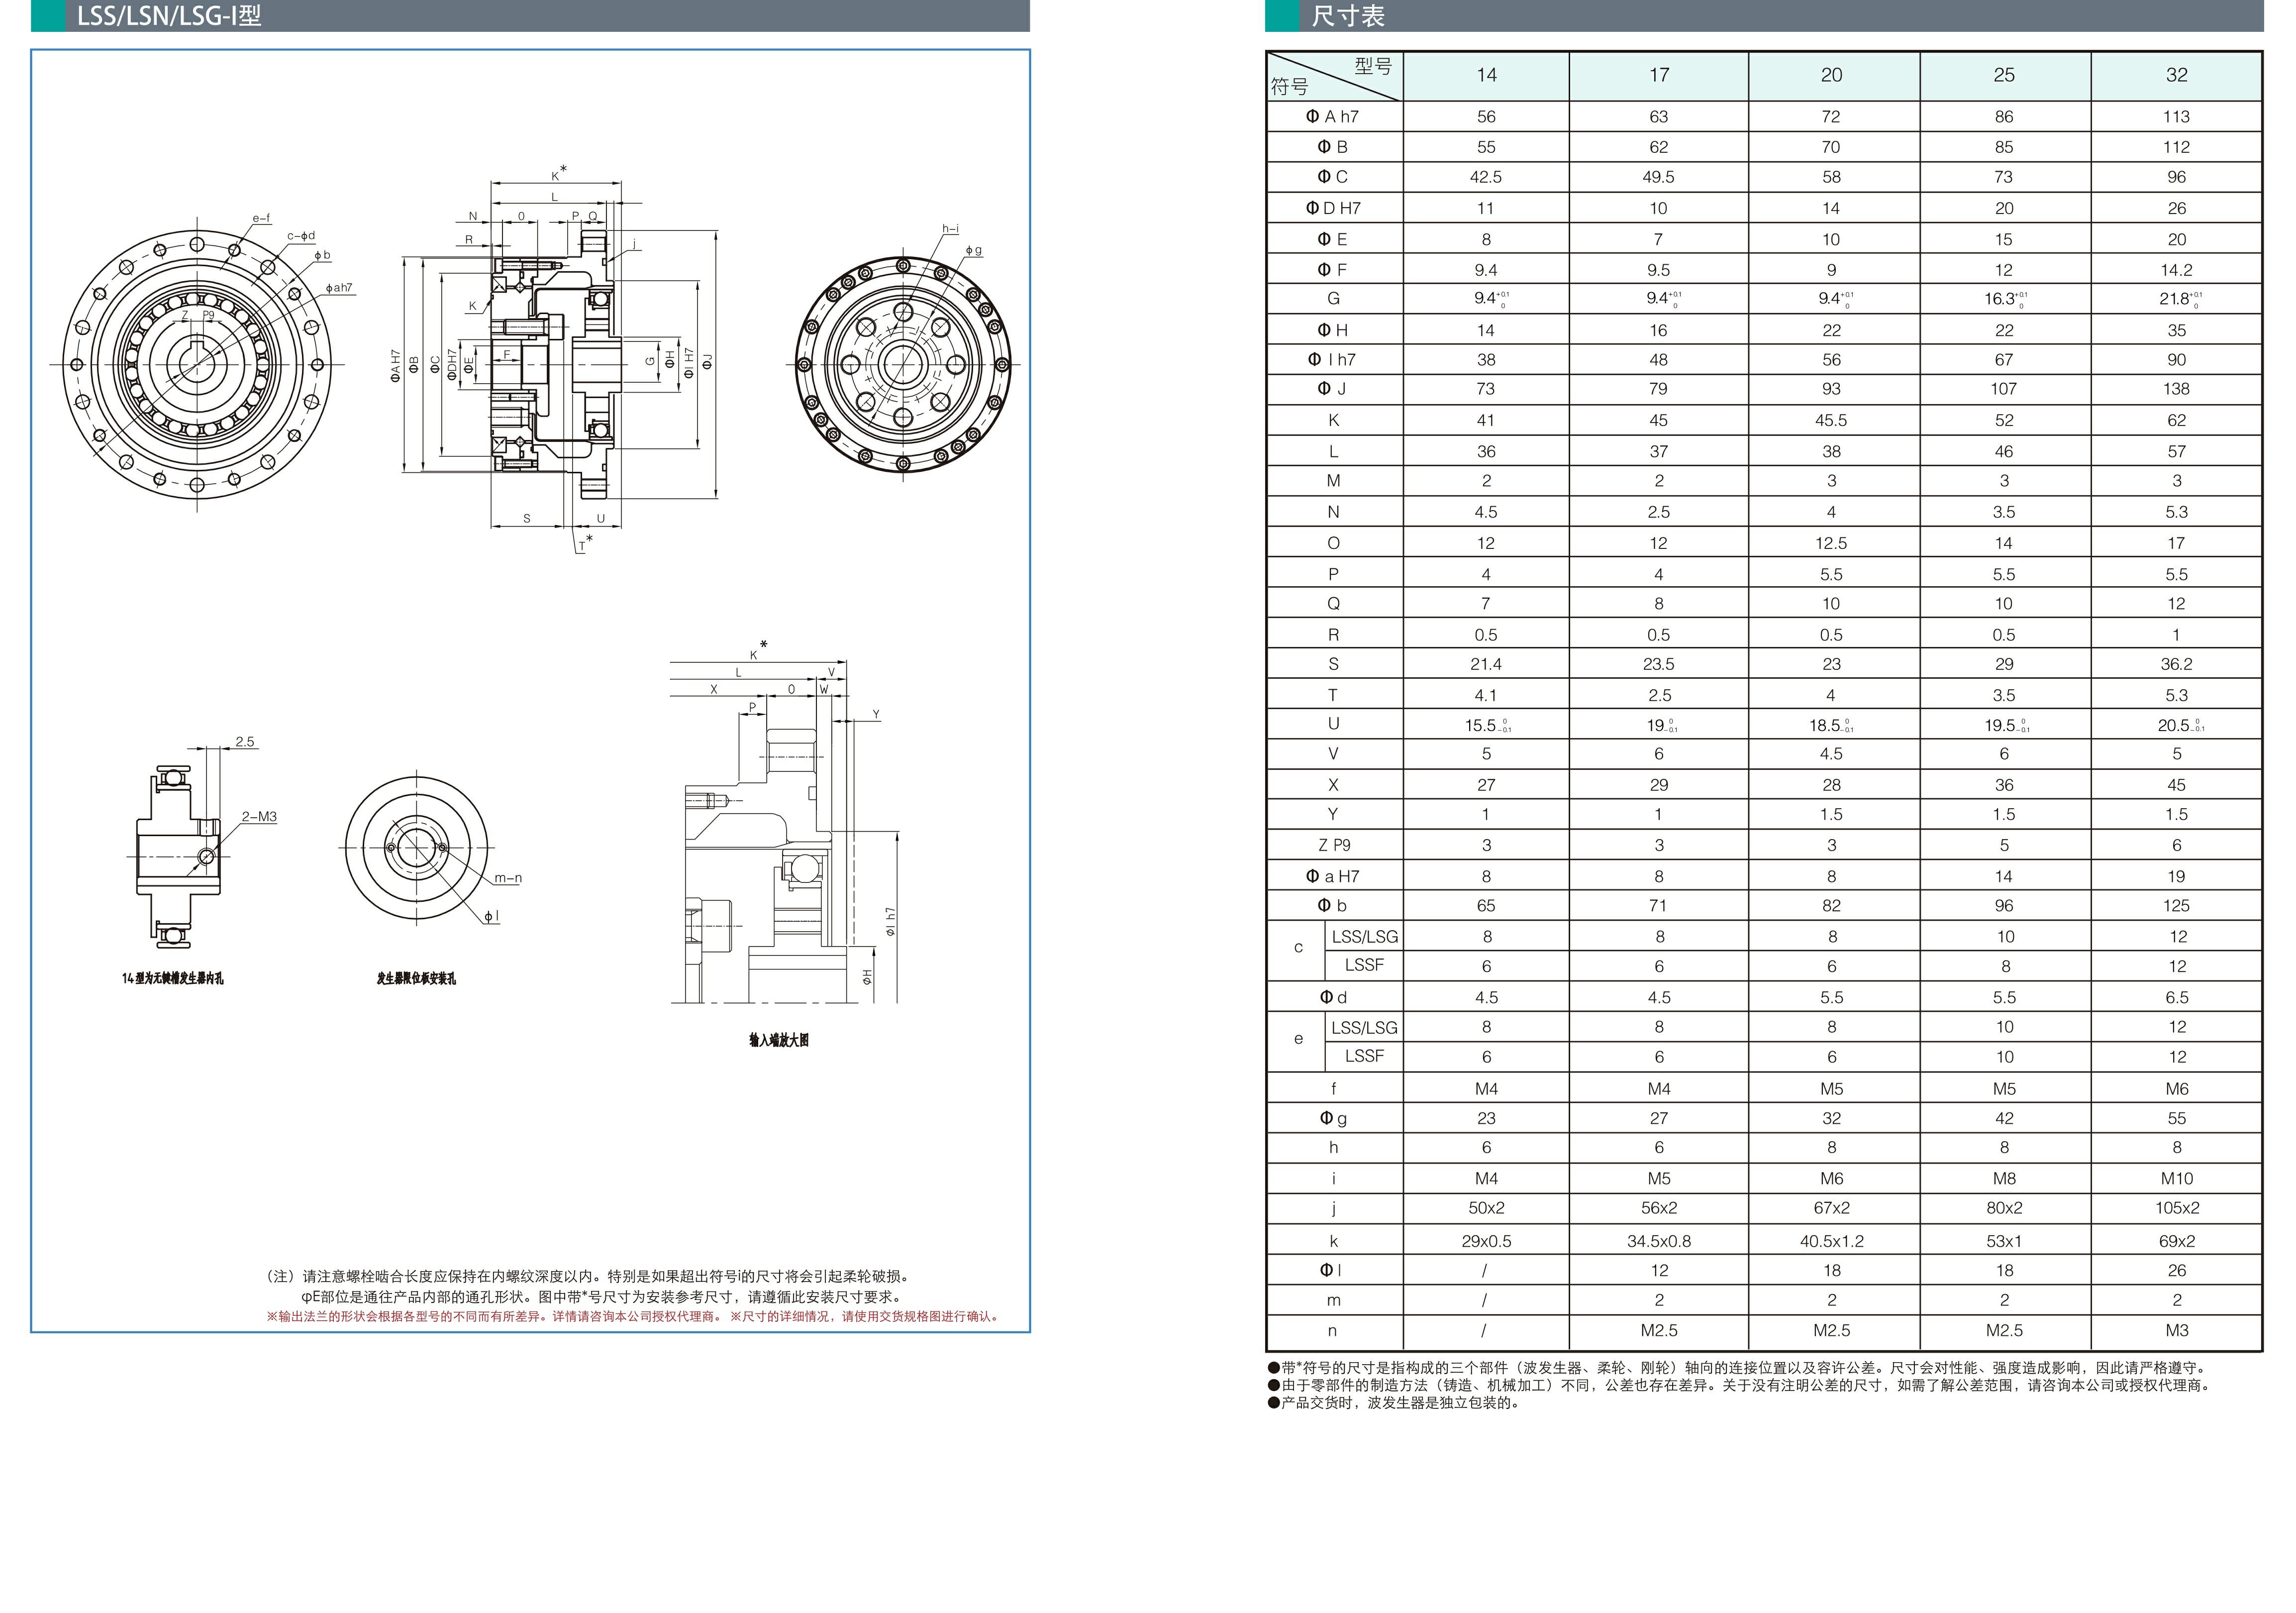Click 'LSSF' sub-label in the e row
Screen dimensions: 2296x1613
coord(1364,1056)
